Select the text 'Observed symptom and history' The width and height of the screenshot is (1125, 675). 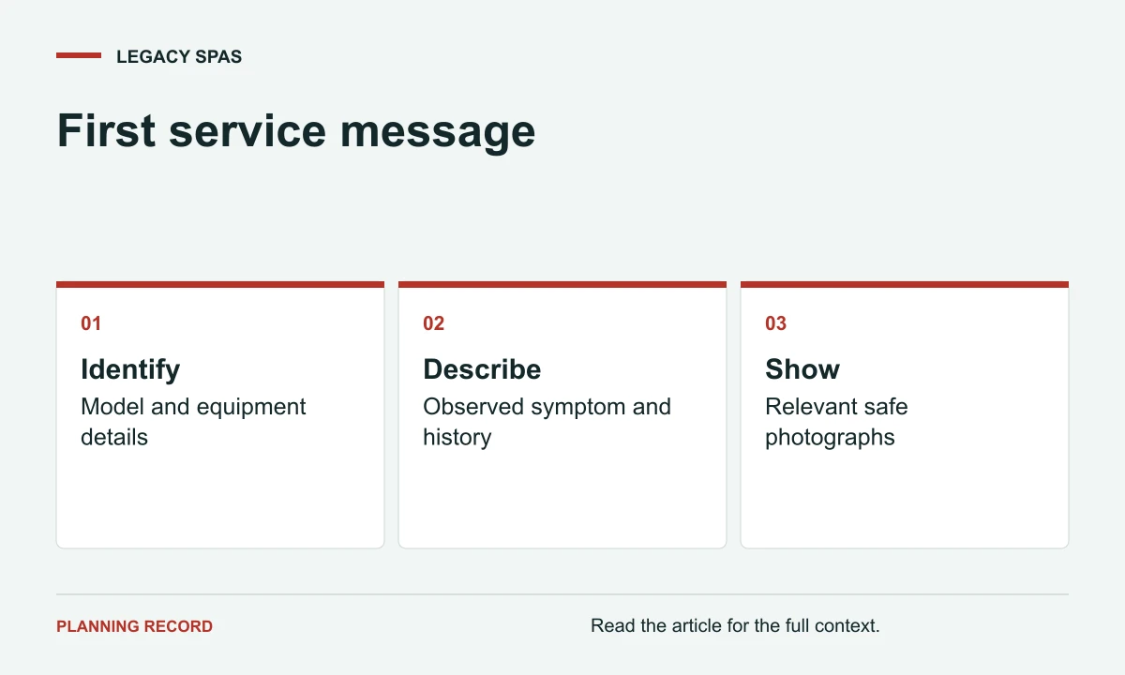[547, 422]
